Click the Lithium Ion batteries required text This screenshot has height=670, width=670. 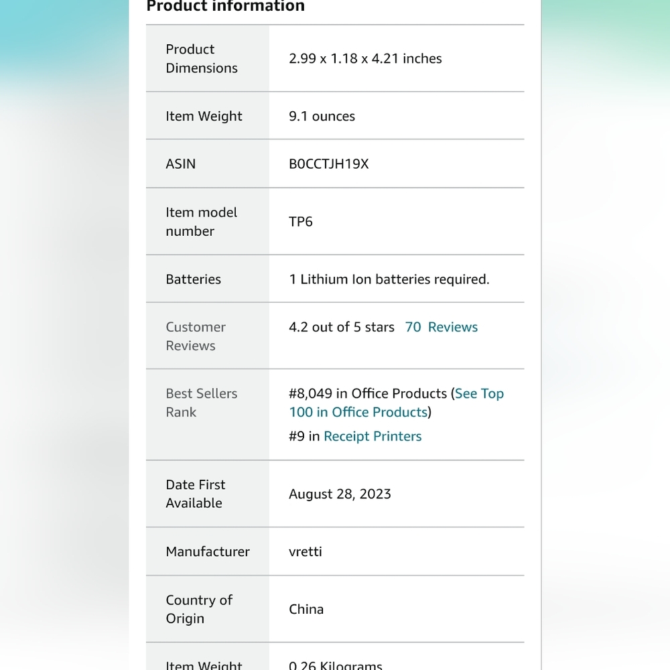[389, 279]
